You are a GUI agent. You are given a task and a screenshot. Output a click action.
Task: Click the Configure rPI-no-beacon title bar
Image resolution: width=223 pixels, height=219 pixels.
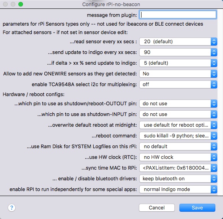(x=111, y=5)
